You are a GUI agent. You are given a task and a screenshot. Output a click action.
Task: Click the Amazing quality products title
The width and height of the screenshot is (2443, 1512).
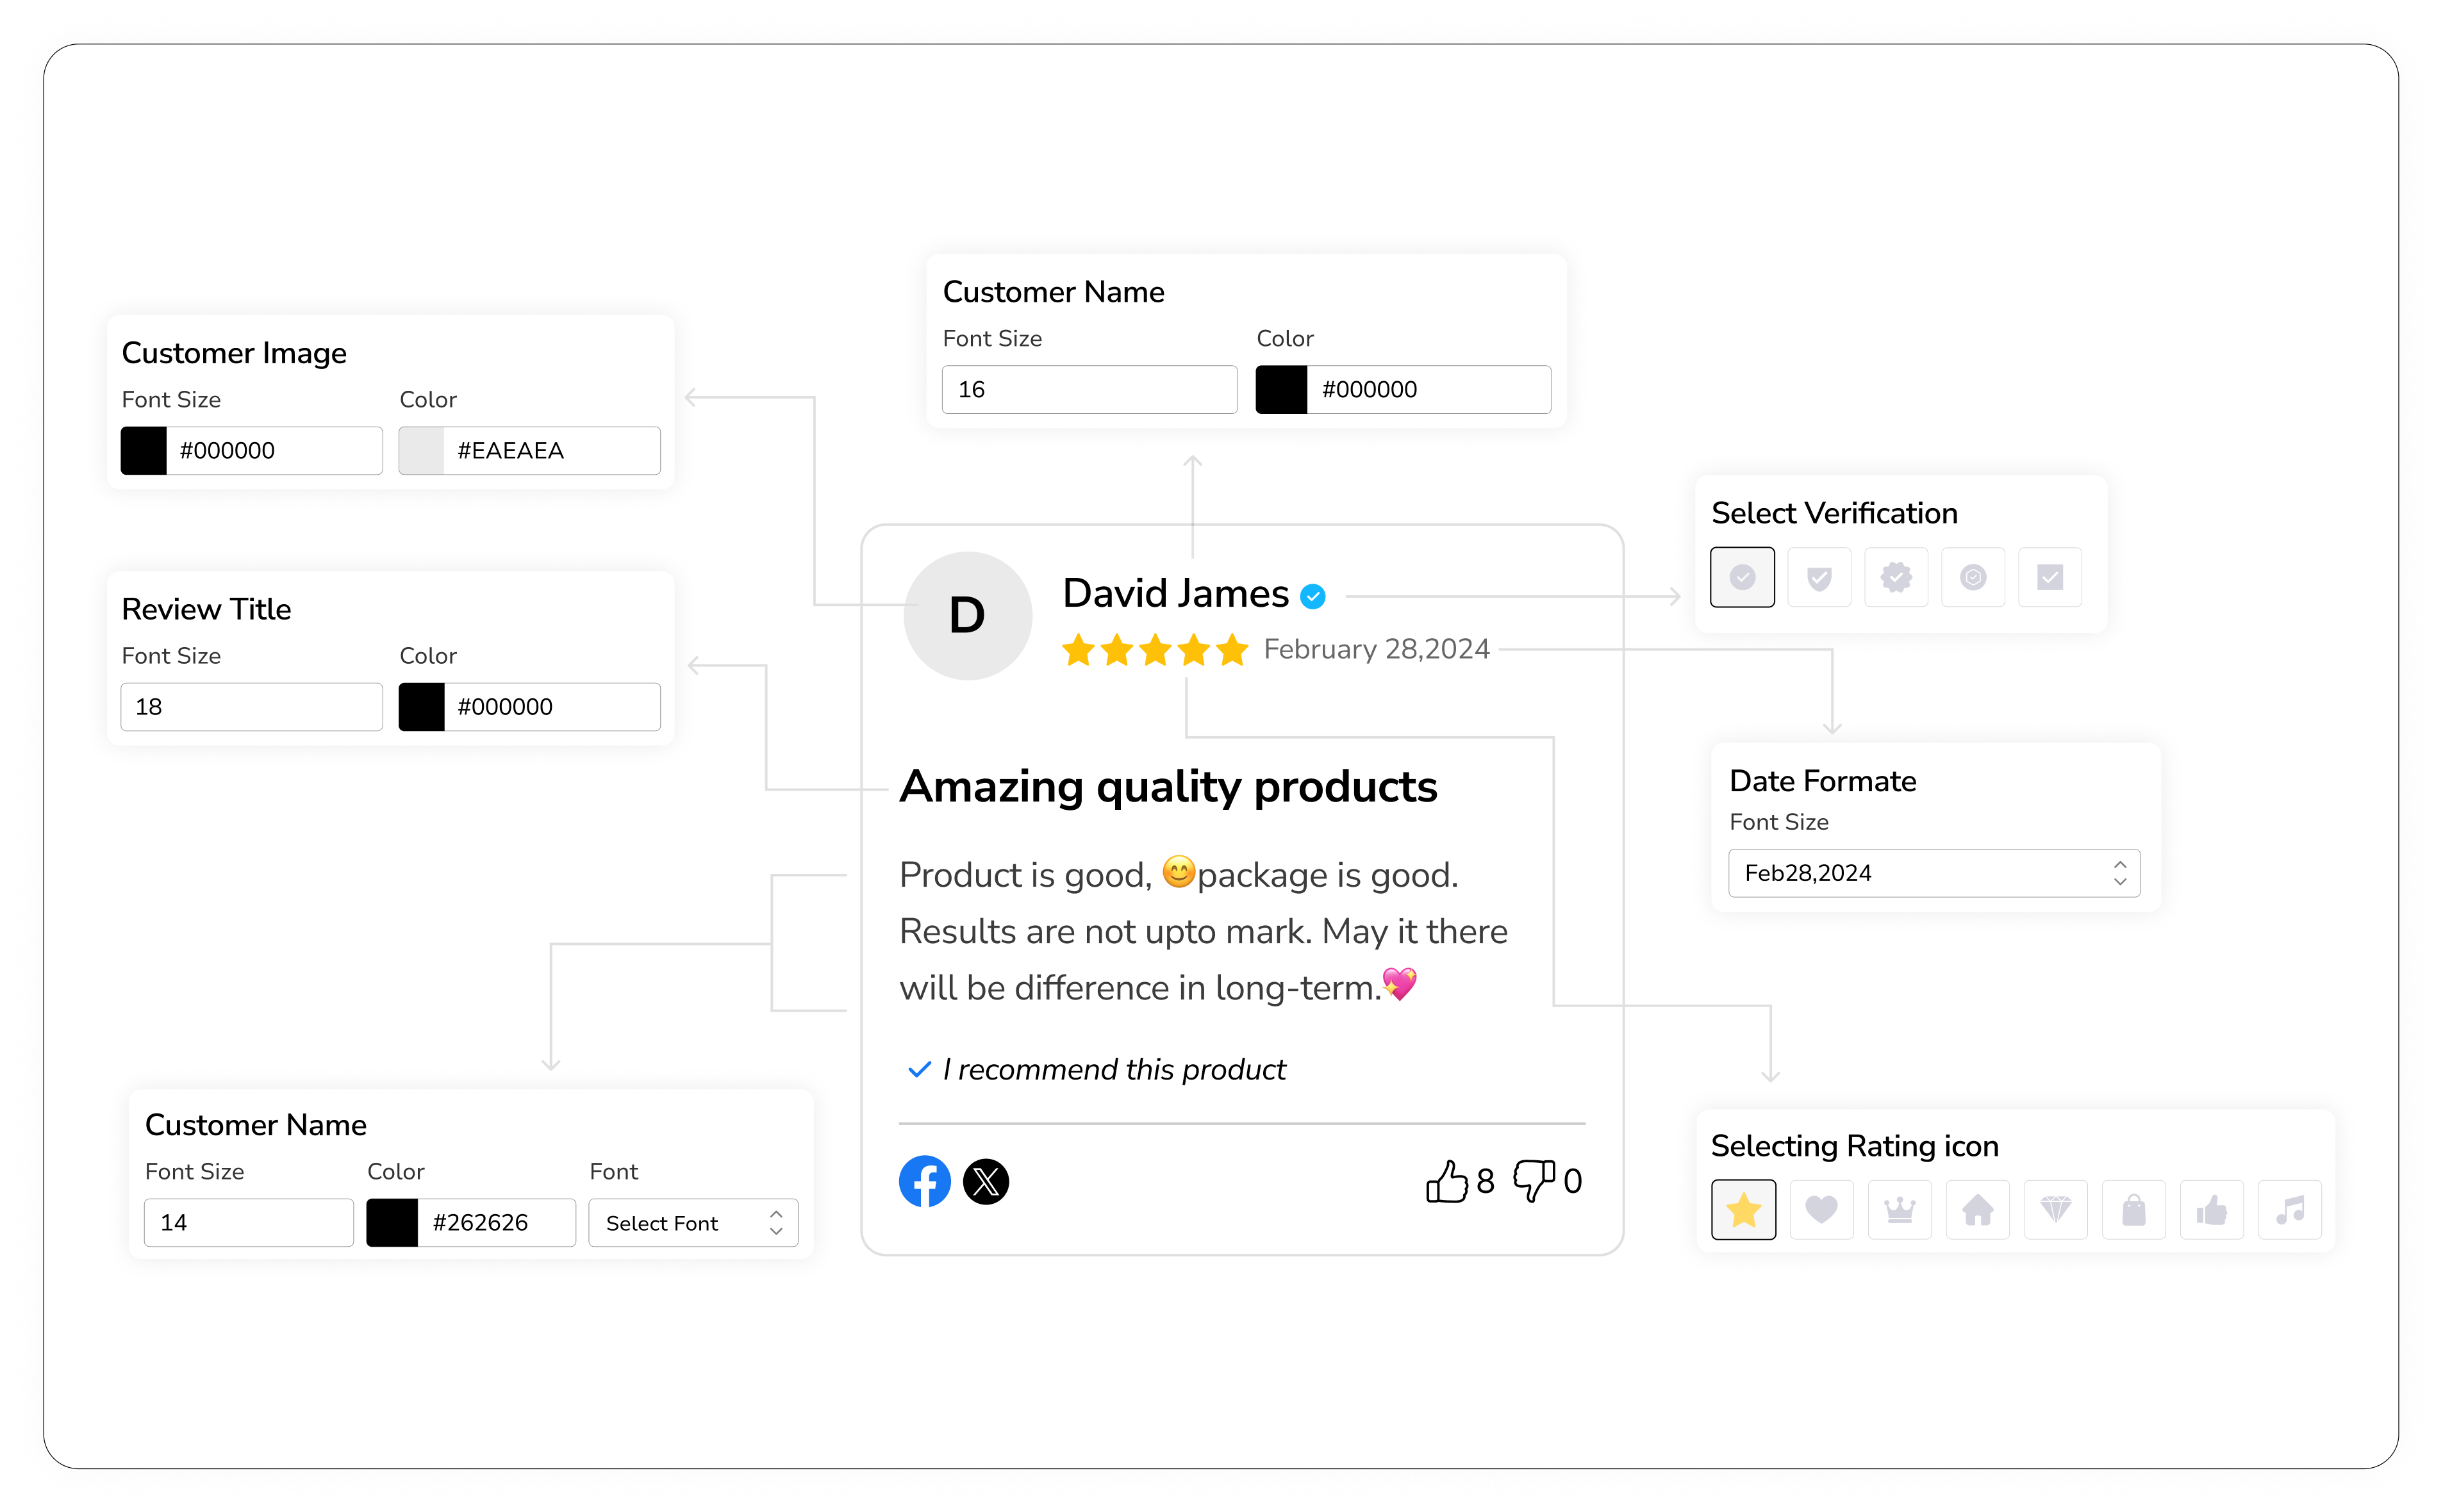1168,787
